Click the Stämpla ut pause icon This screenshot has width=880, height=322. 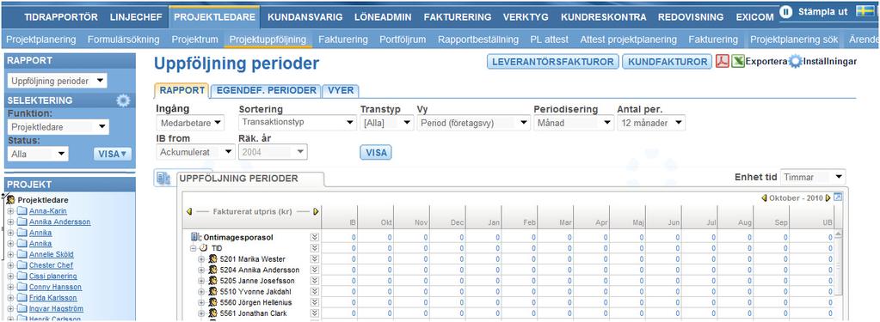tap(786, 12)
